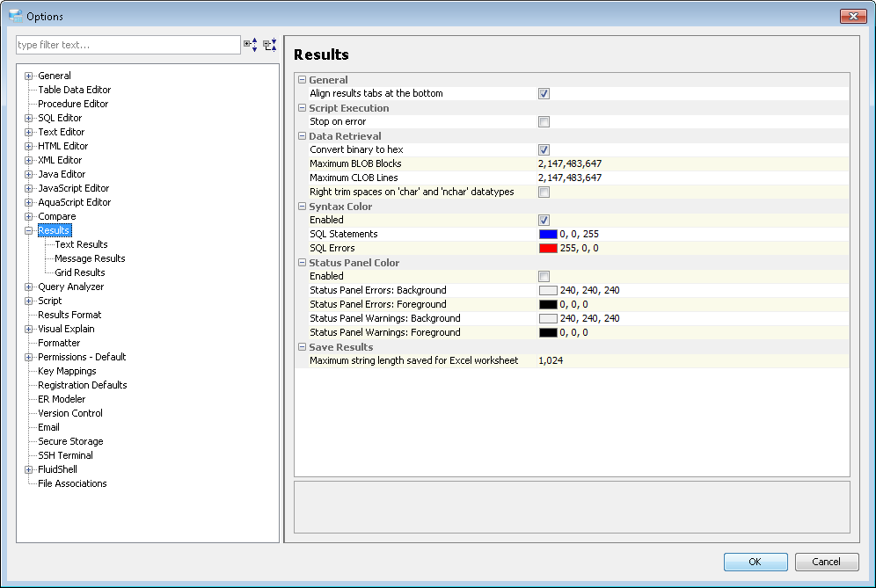Expand the Java Editor tree node
This screenshot has height=588, width=876.
28,174
